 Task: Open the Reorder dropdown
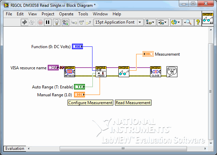176,22
